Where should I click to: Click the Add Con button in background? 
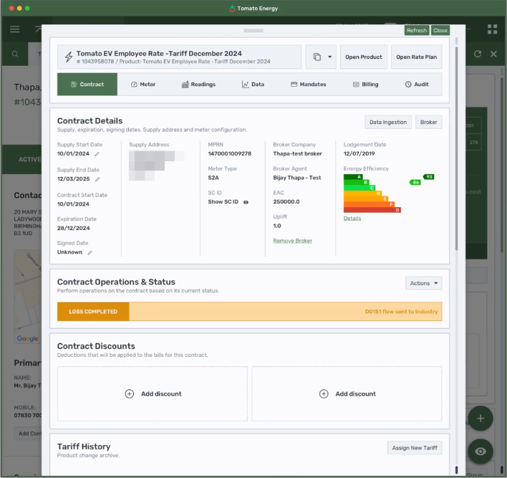(28, 434)
